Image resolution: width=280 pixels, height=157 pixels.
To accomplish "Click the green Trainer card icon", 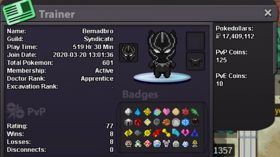I will coord(19,13).
